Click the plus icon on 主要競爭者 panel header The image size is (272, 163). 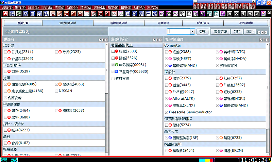(160, 40)
